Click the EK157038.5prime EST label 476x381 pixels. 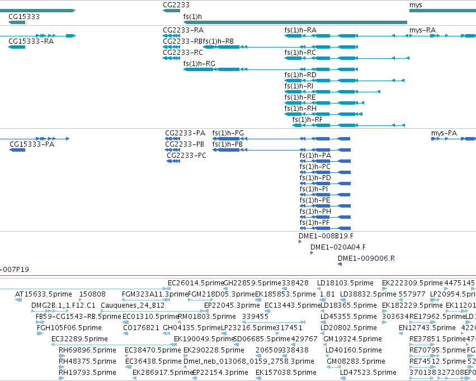coord(286,373)
